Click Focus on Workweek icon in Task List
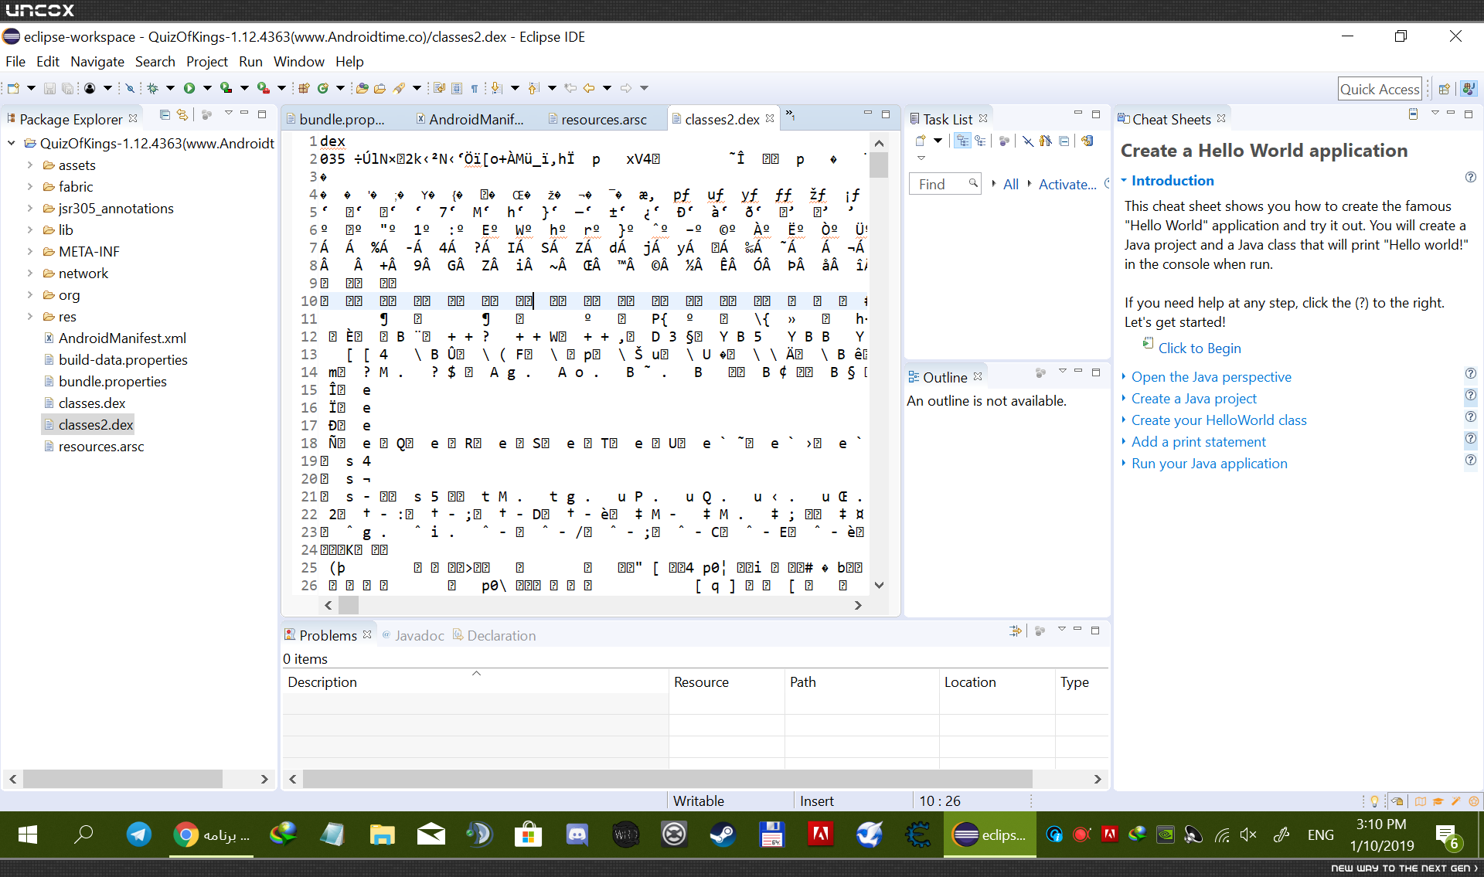This screenshot has width=1484, height=877. [x=1004, y=141]
